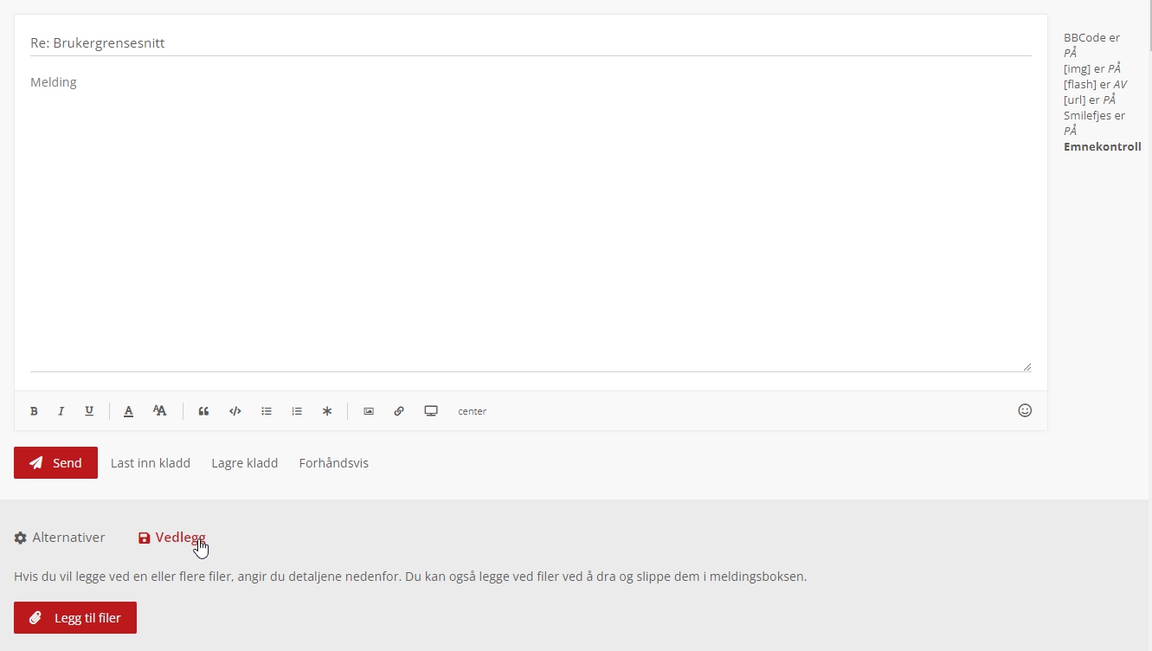Click the Send button
The width and height of the screenshot is (1152, 651).
click(x=55, y=462)
